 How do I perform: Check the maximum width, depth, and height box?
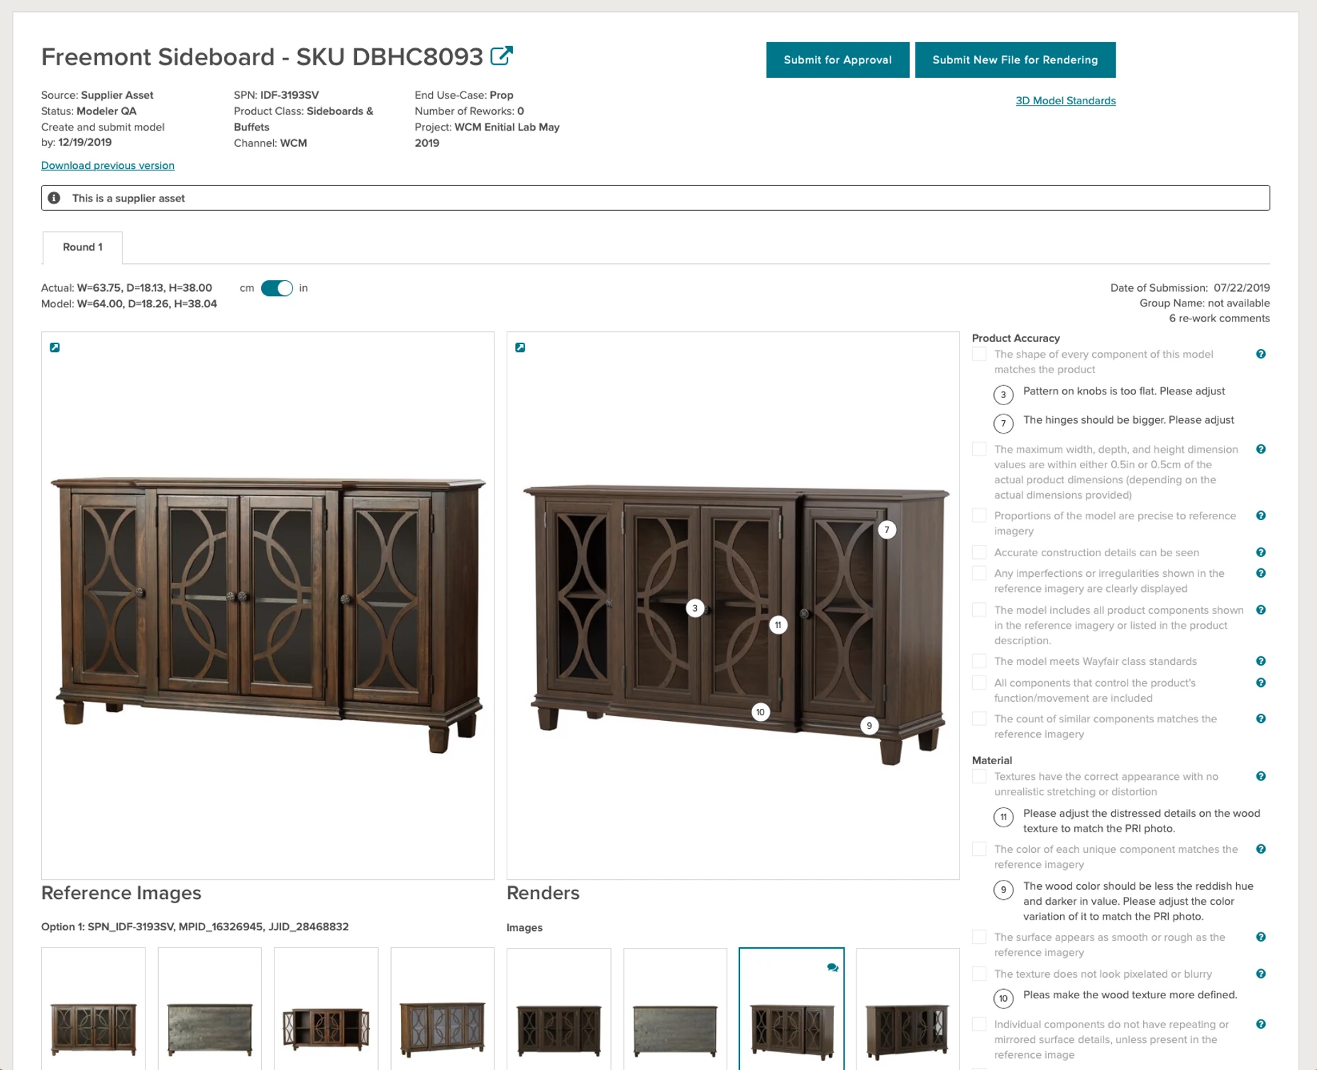[x=979, y=449]
